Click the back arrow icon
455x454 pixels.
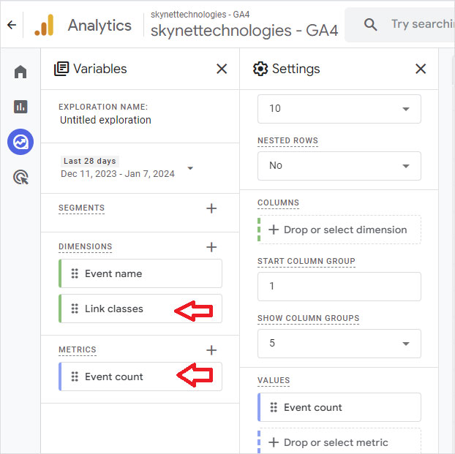pos(12,25)
